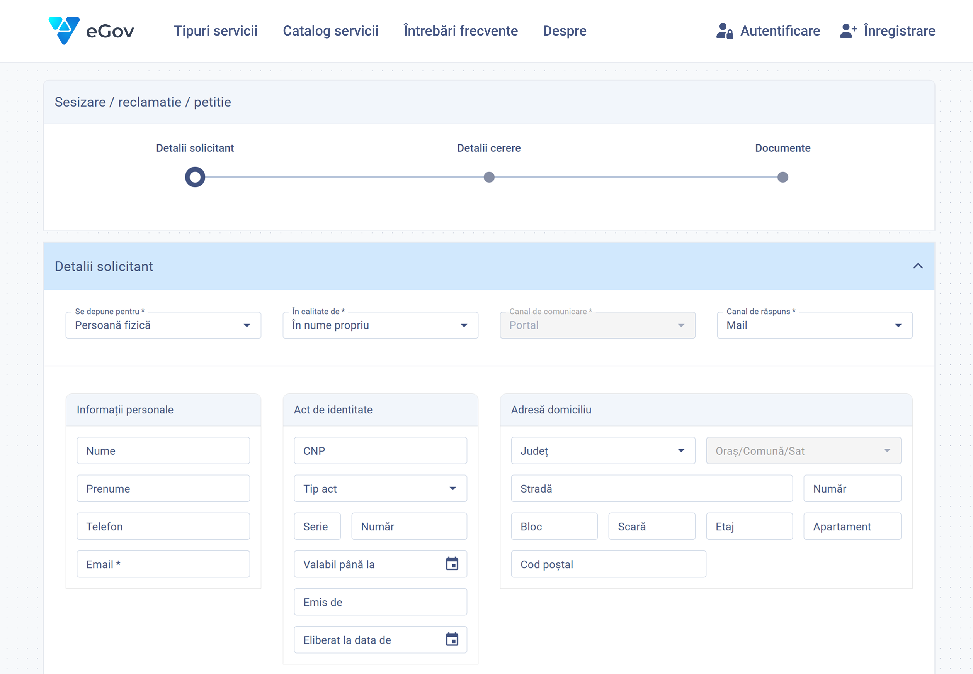The image size is (973, 674).
Task: Click the Despre link
Action: click(564, 31)
